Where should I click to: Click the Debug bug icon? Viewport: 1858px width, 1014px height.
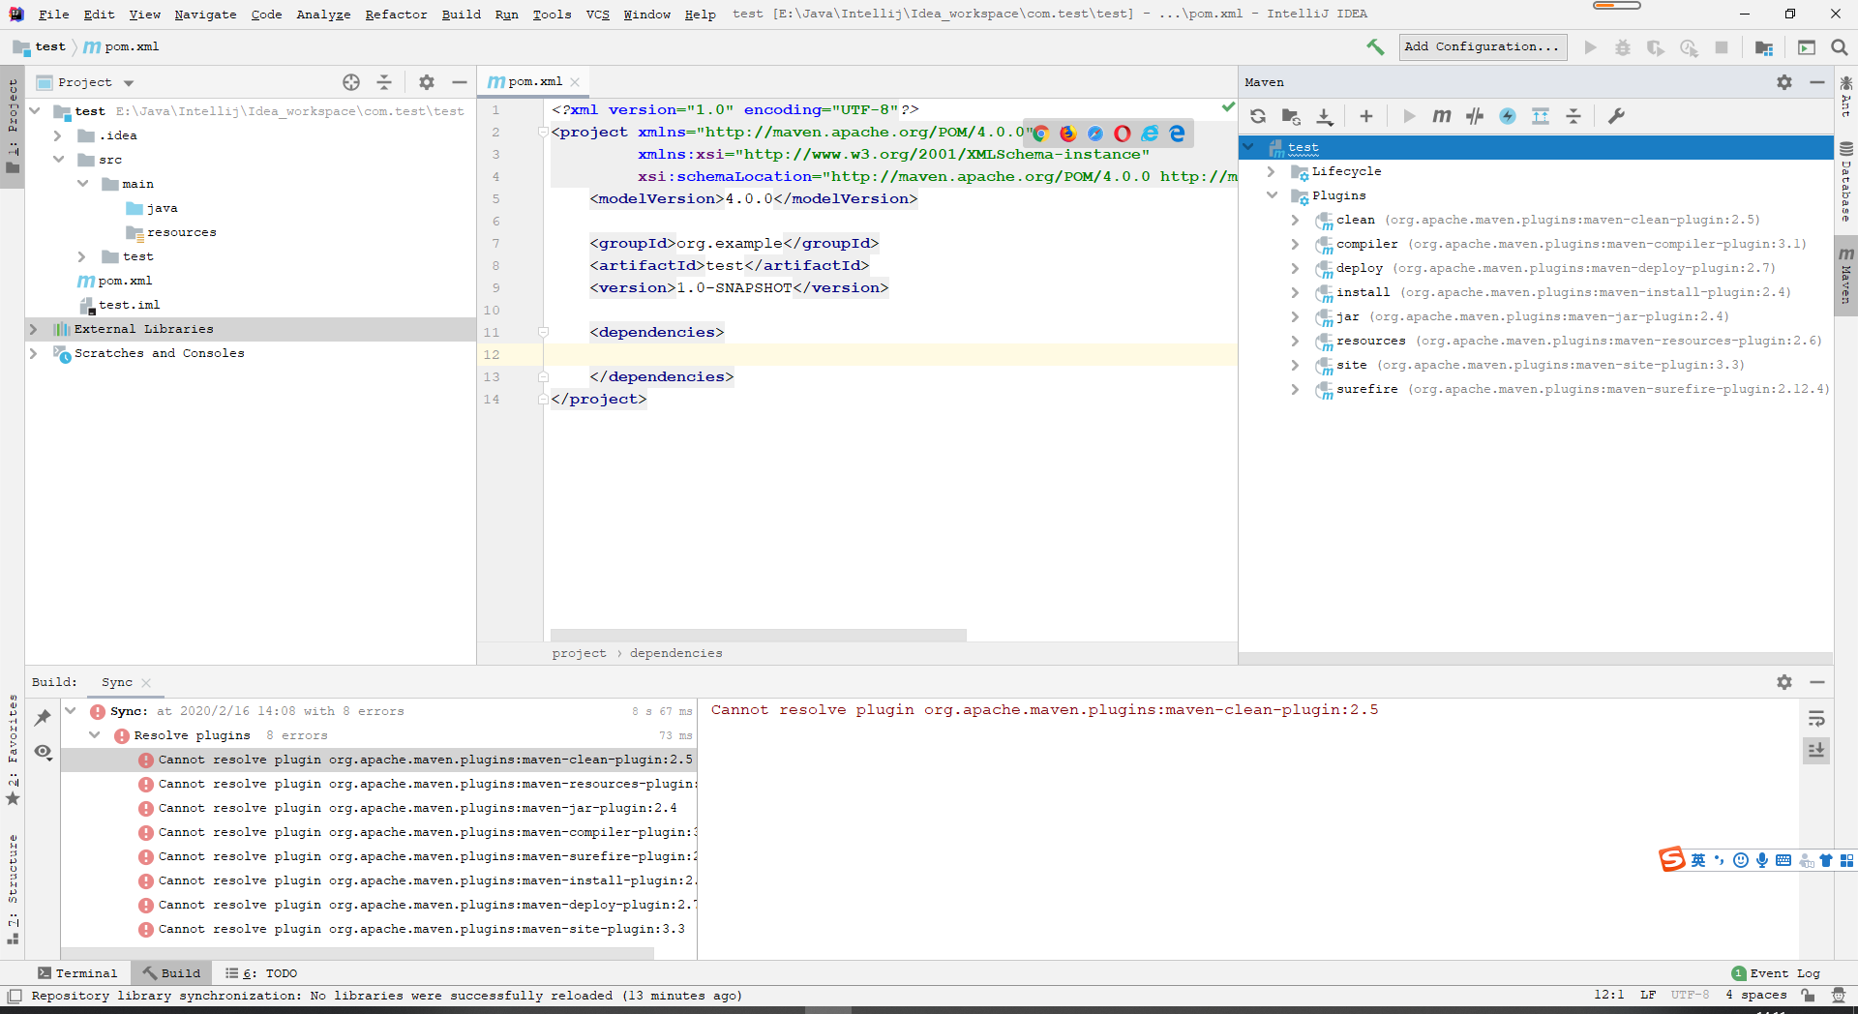pos(1623,47)
